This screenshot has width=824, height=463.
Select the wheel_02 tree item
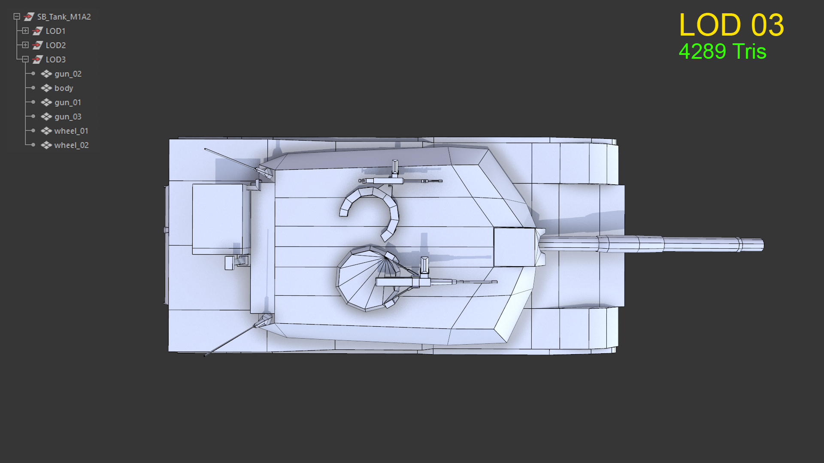tap(71, 145)
